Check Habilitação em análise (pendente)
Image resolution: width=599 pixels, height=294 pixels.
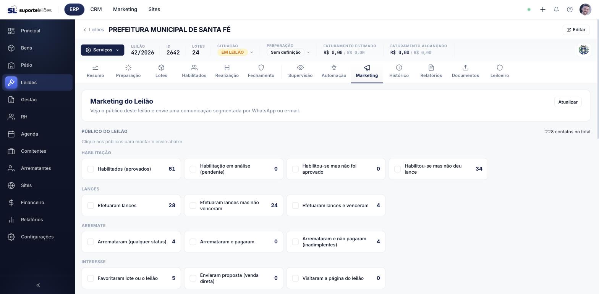[x=193, y=169]
